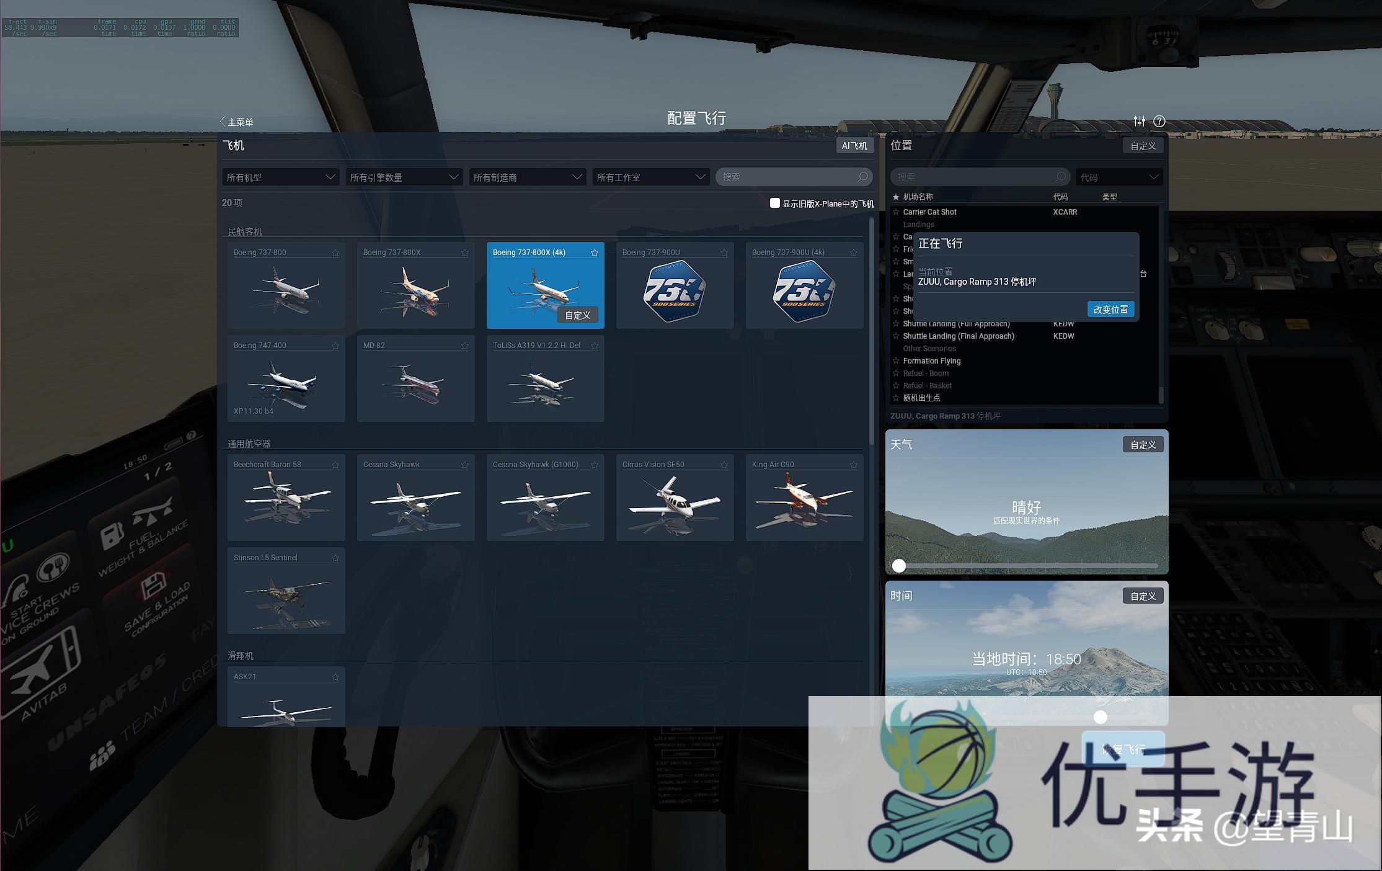Favorite the MD-82 star
Viewport: 1382px width, 871px height.
[x=465, y=346]
